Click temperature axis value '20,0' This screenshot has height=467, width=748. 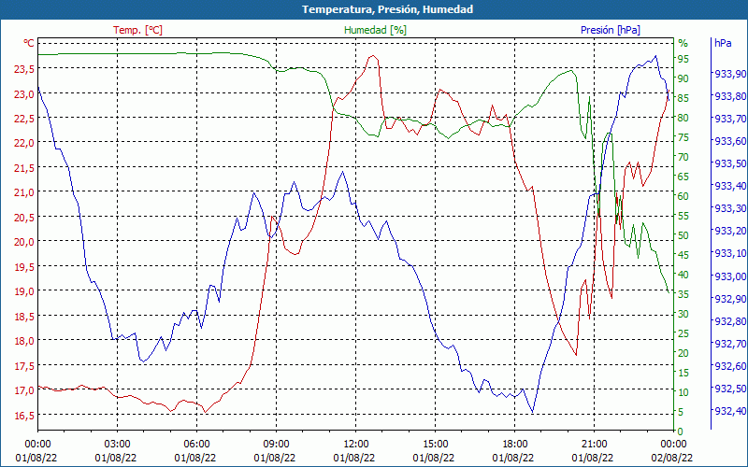coord(24,242)
